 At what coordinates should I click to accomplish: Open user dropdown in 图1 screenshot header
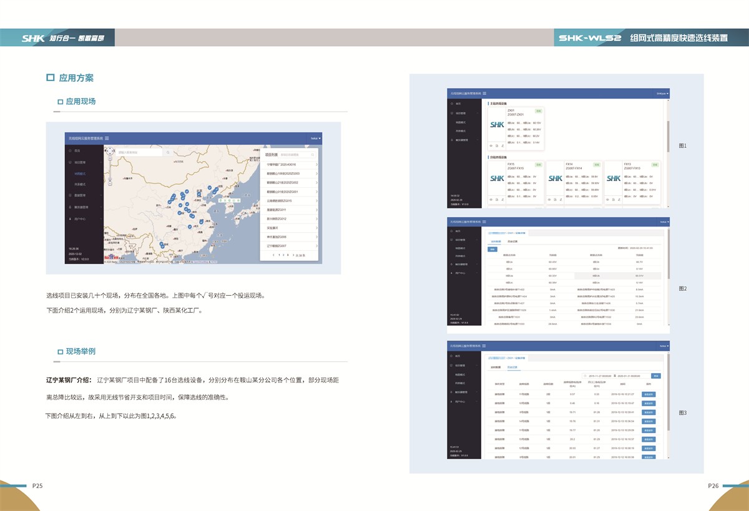point(662,94)
